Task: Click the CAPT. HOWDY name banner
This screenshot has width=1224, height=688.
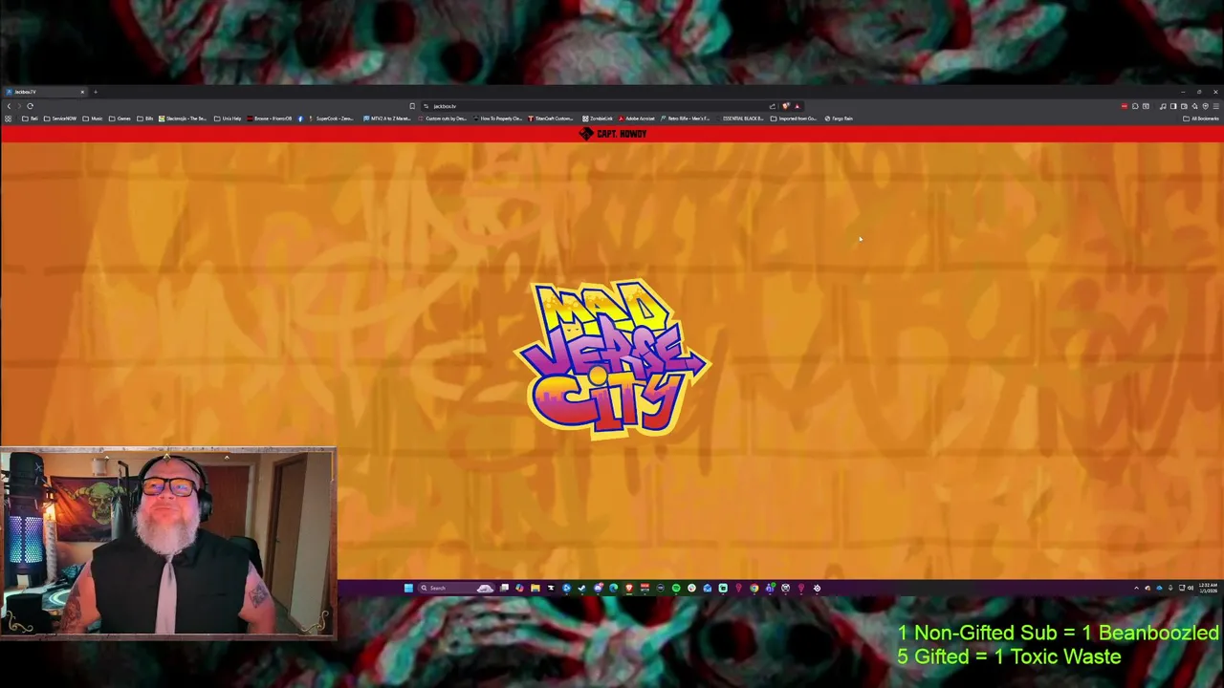Action: 613,134
